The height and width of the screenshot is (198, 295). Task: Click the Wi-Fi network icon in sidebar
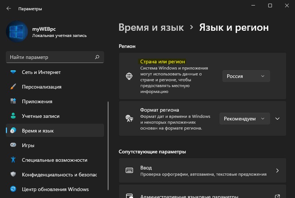tap(13, 72)
